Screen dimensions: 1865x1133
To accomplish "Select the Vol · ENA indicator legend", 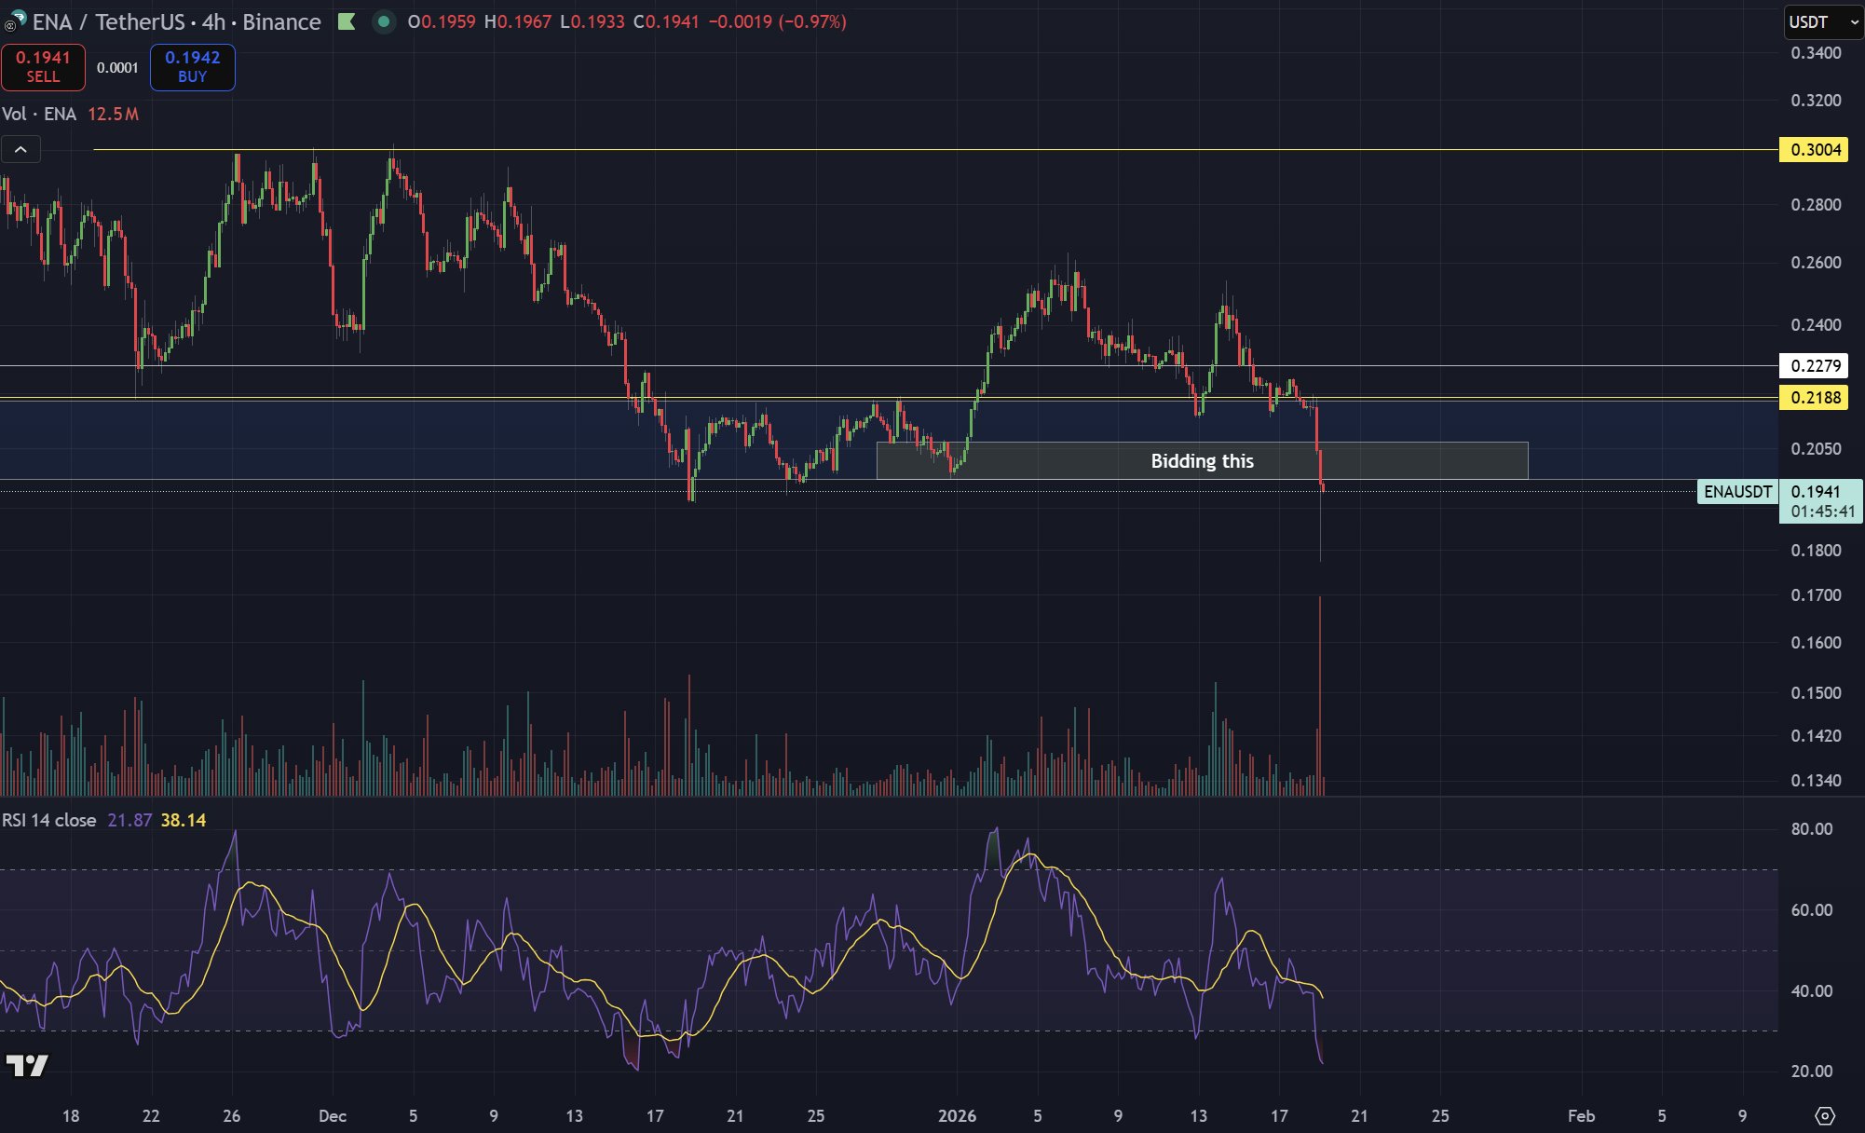I will (39, 114).
